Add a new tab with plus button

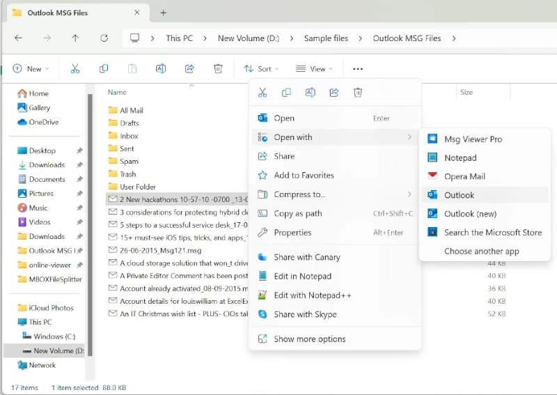(164, 13)
